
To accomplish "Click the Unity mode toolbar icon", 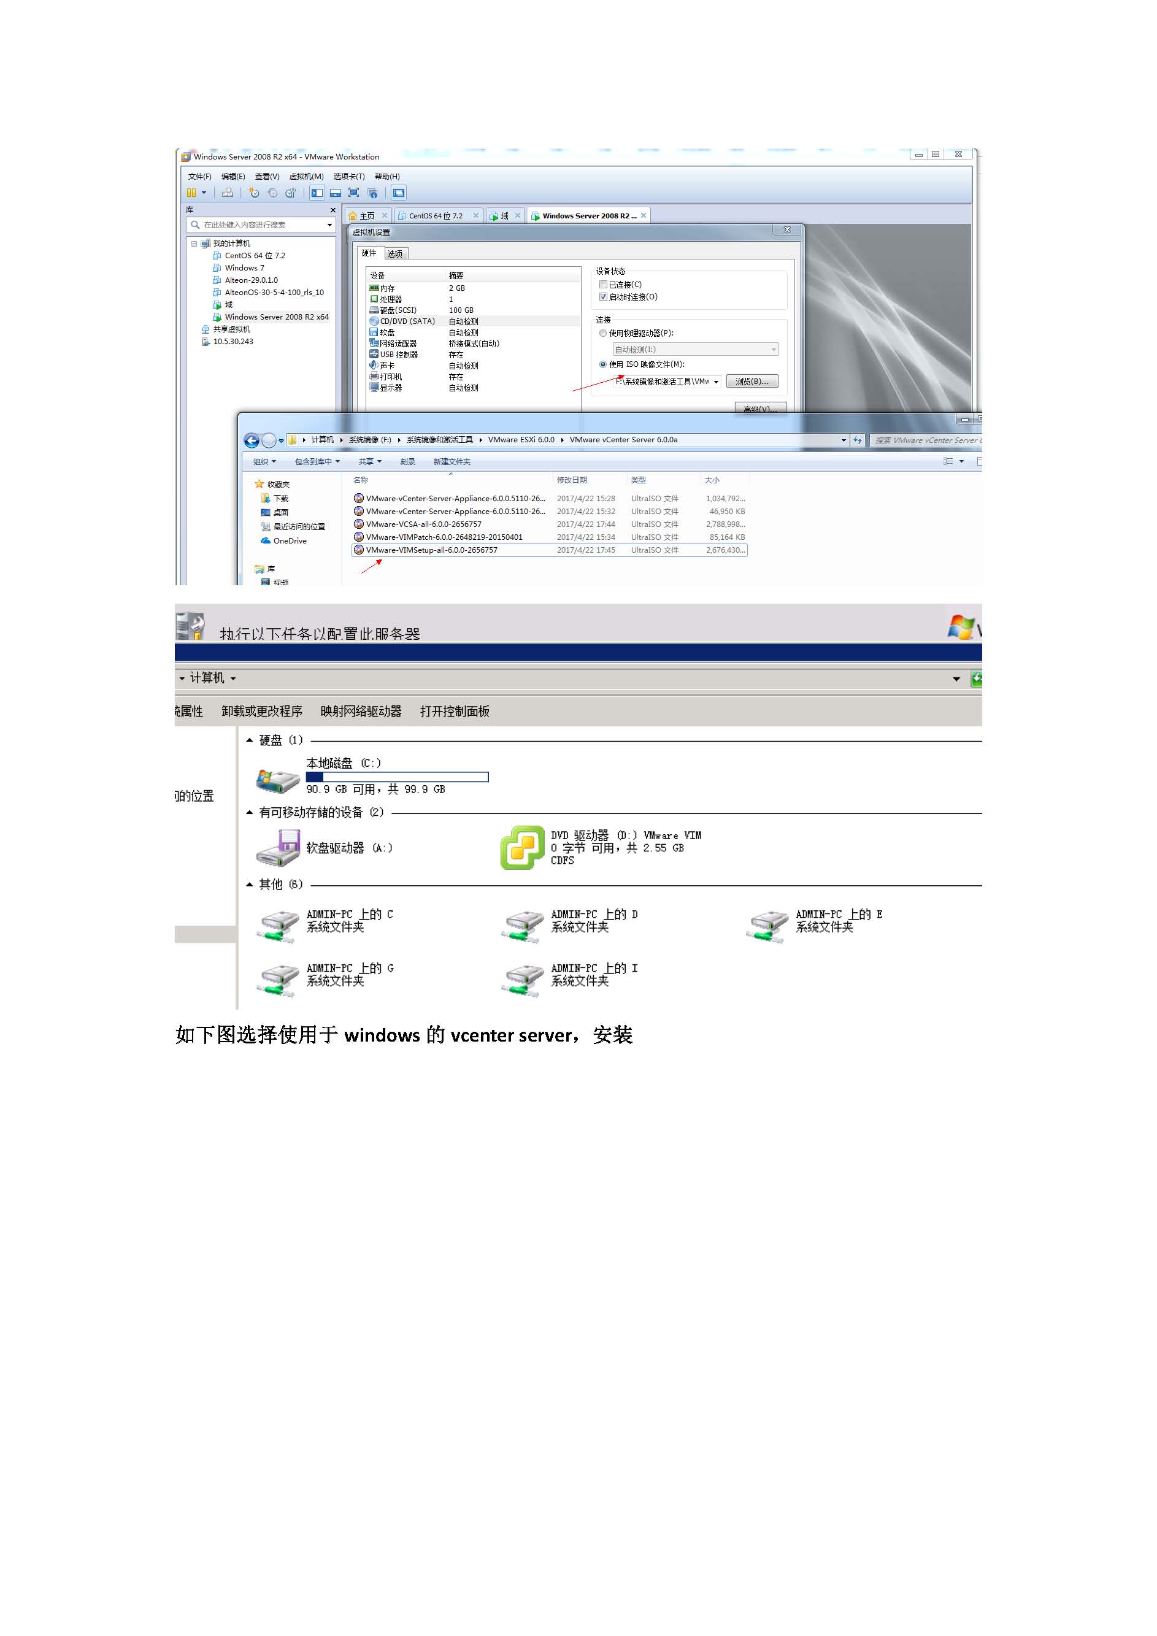I will pyautogui.click(x=372, y=193).
